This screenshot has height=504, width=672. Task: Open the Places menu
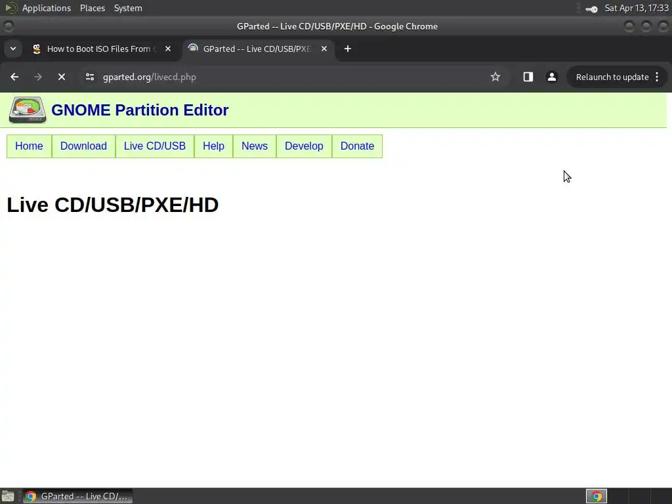[93, 8]
